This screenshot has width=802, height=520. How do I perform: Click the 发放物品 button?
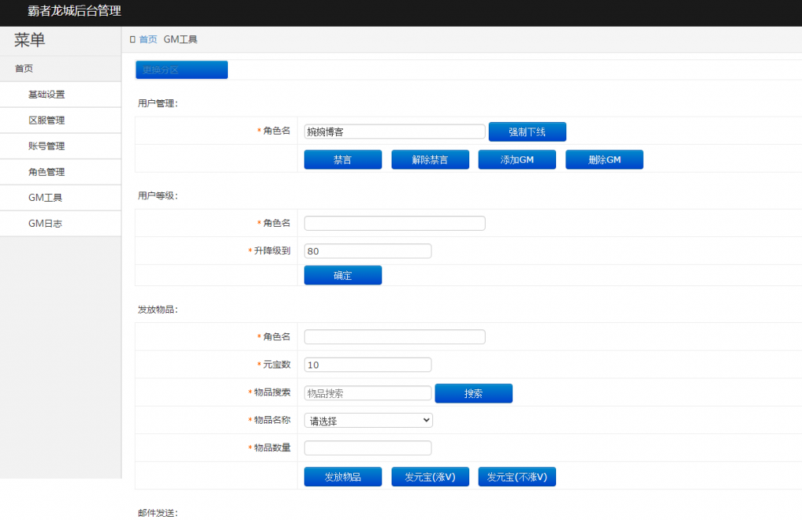tap(342, 476)
